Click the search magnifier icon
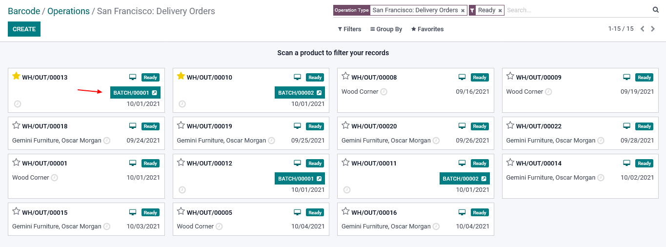 (656, 10)
